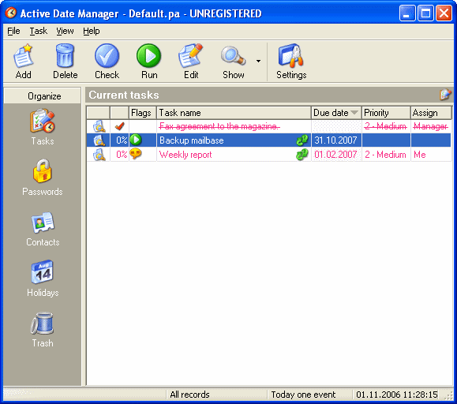
Task: Open the Holidays calendar in sidebar
Action: (43, 279)
